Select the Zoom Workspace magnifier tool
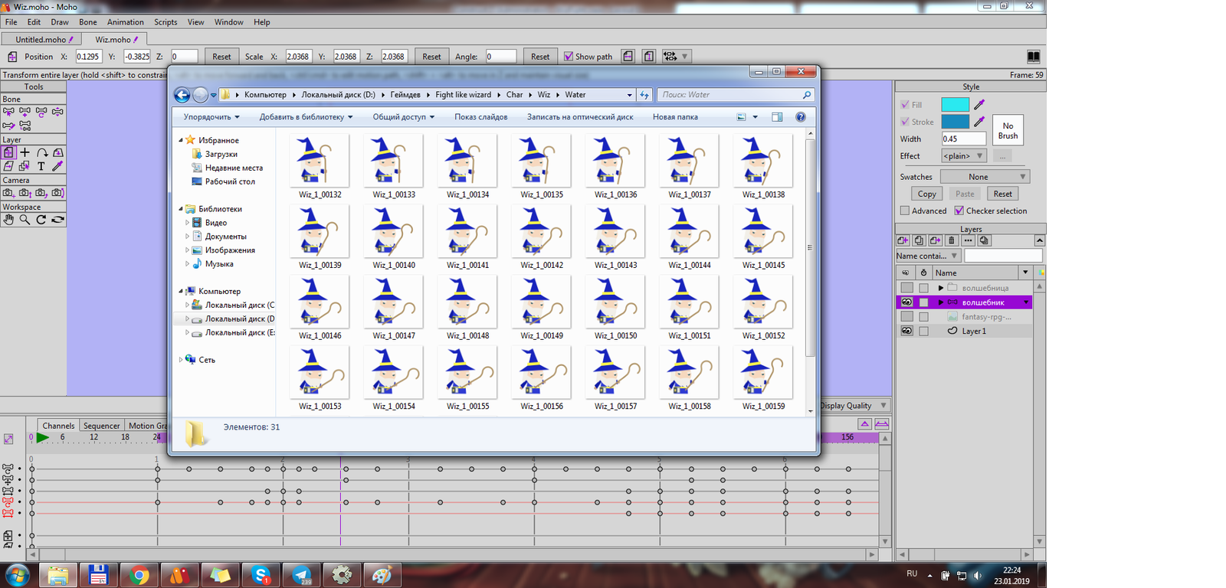This screenshot has height=588, width=1226. (x=25, y=220)
